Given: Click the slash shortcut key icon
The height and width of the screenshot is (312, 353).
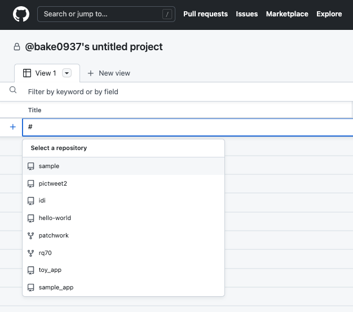Looking at the screenshot, I should pyautogui.click(x=167, y=15).
